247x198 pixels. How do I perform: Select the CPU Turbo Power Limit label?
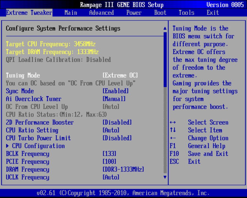pos(38,138)
